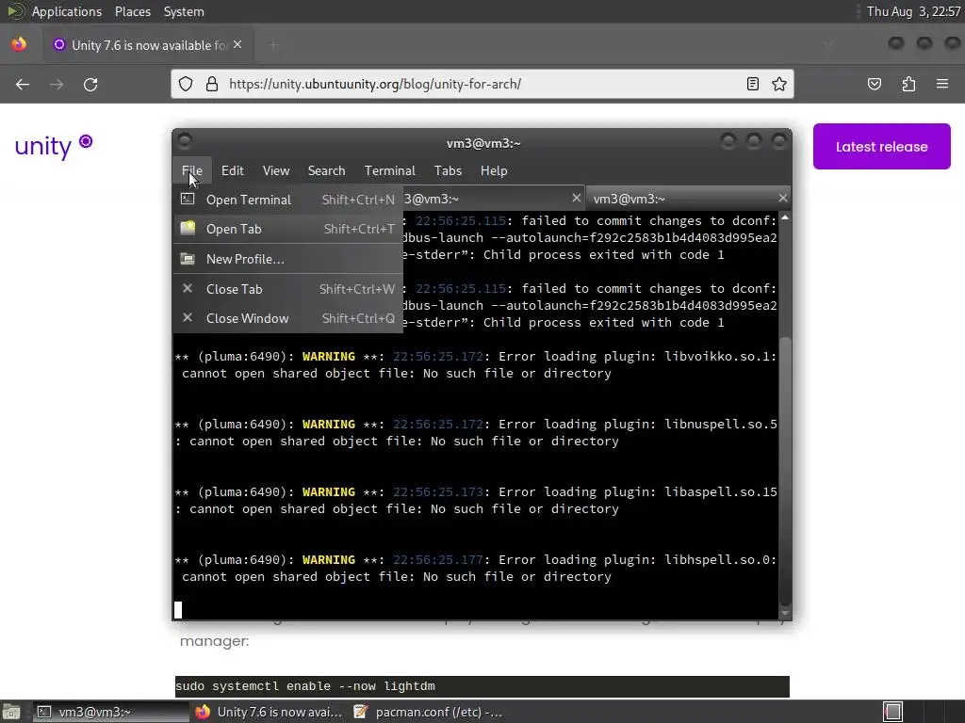Viewport: 965px width, 723px height.
Task: Choose Open Terminal from File menu
Action: click(288, 200)
